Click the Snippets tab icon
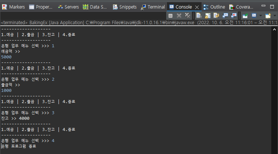 115,7
